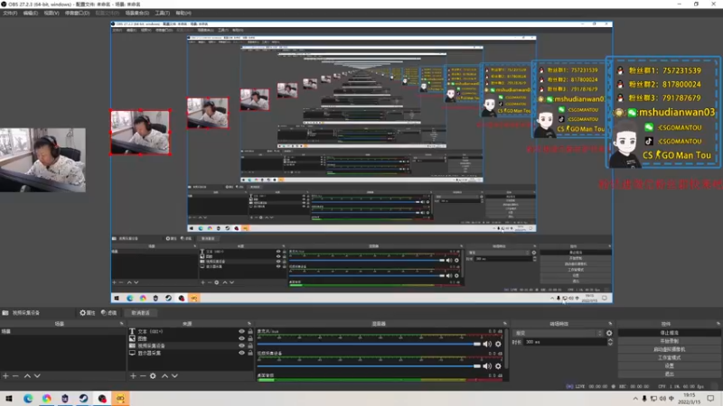This screenshot has width=723, height=406.
Task: Open transition properties gear icon
Action: point(609,333)
